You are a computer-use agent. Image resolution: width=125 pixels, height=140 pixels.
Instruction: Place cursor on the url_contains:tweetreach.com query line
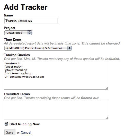tap(24, 77)
